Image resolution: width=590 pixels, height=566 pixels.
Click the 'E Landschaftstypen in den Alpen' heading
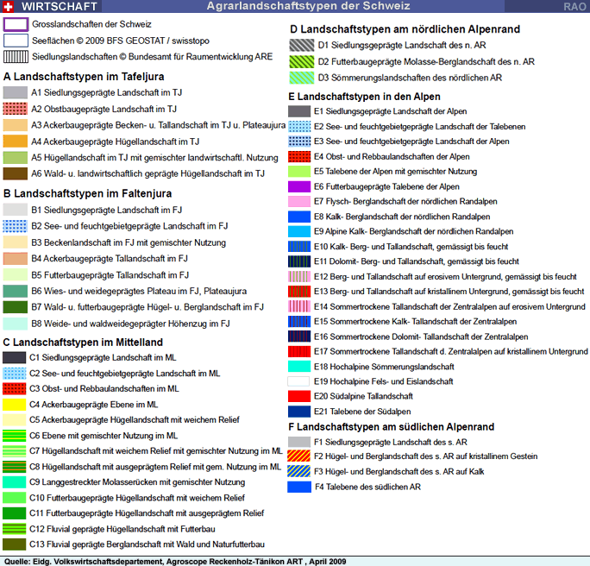(x=367, y=97)
